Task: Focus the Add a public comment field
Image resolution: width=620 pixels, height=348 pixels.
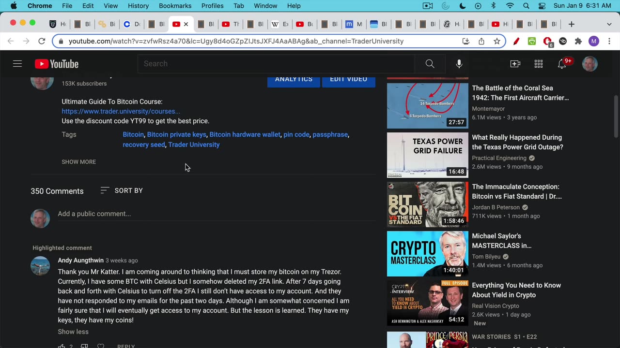Action: (217, 214)
